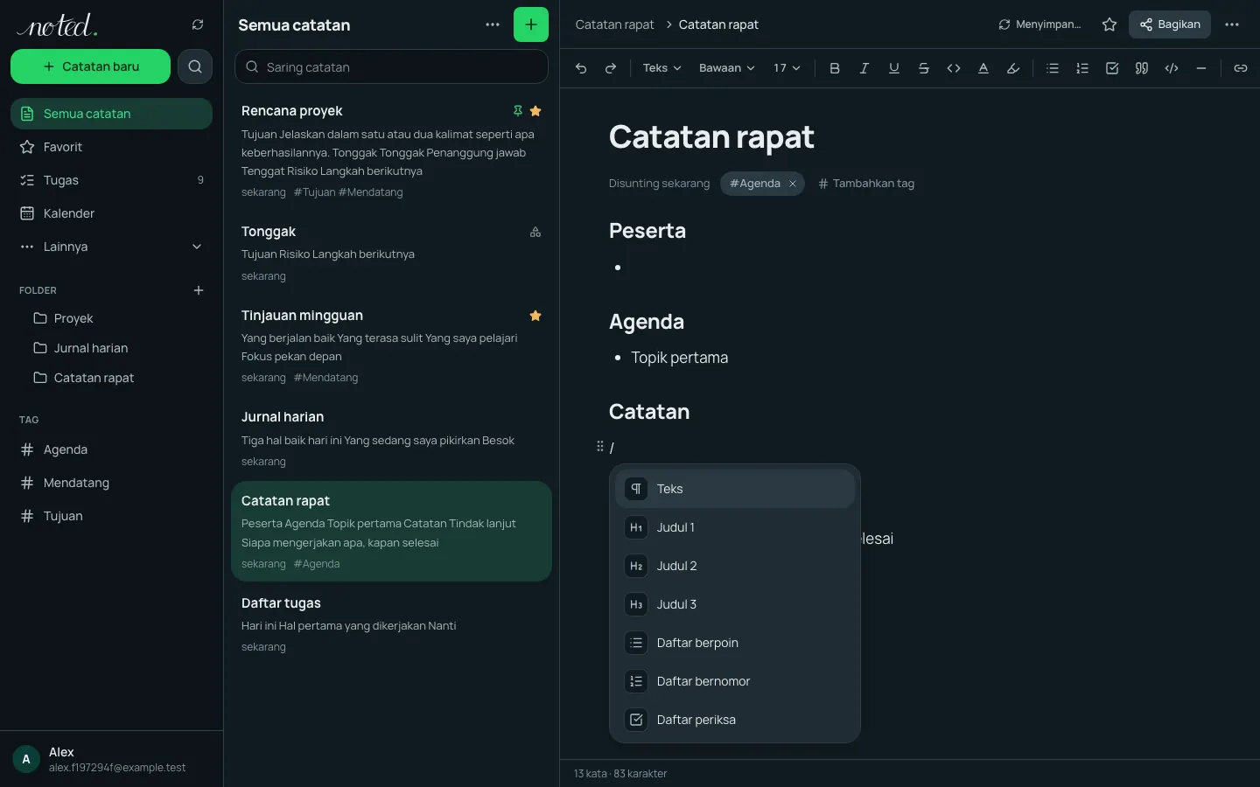Toggle strikethrough formatting
Viewport: 1260px width, 787px height.
tap(924, 68)
